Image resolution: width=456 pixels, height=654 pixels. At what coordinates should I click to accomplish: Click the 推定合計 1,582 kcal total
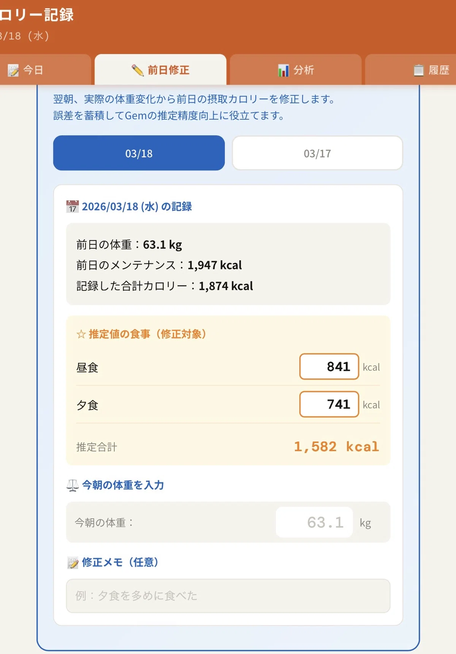(336, 447)
